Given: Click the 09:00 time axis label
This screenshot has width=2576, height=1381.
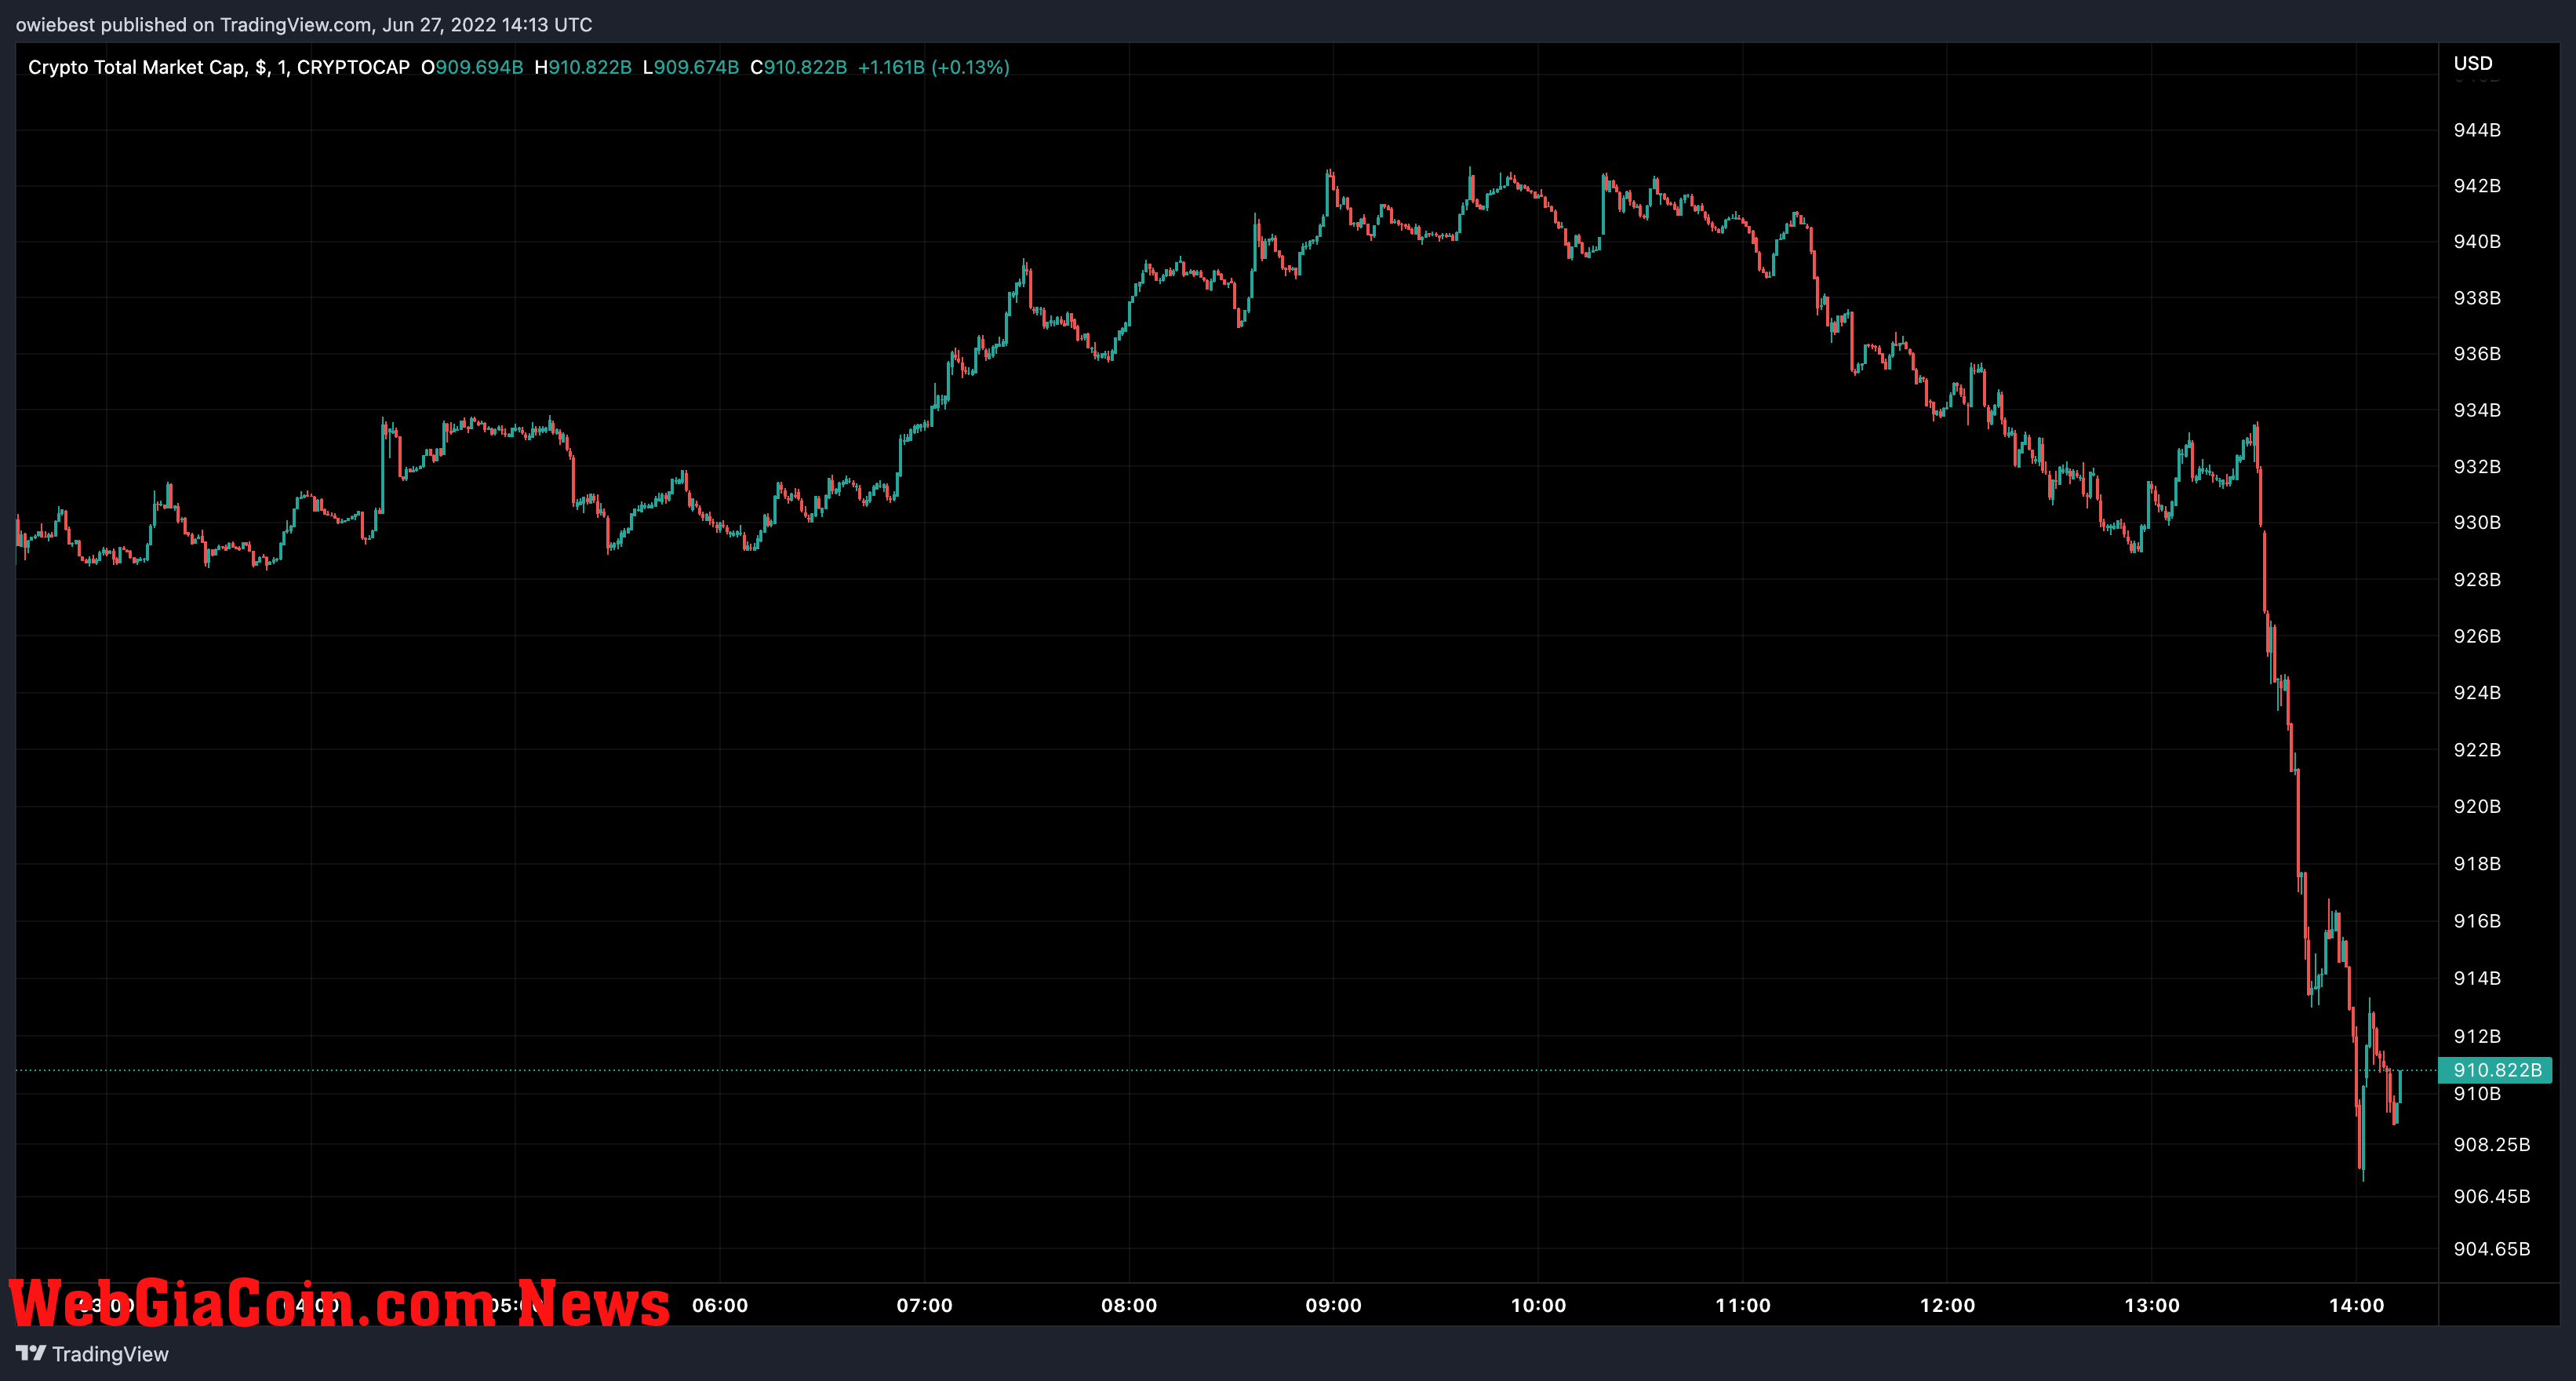Looking at the screenshot, I should [1333, 1305].
